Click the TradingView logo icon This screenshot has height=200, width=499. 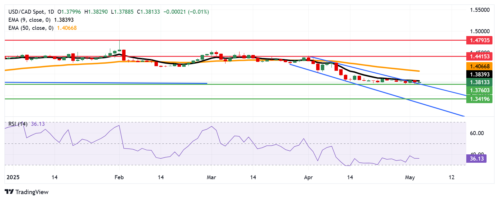tap(9, 192)
